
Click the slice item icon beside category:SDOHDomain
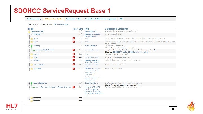[34, 50]
